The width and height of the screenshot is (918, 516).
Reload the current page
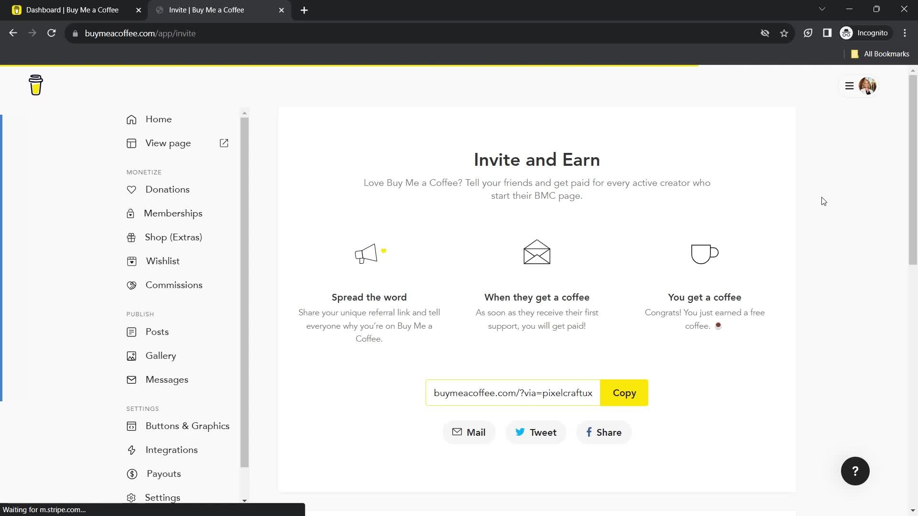point(52,33)
